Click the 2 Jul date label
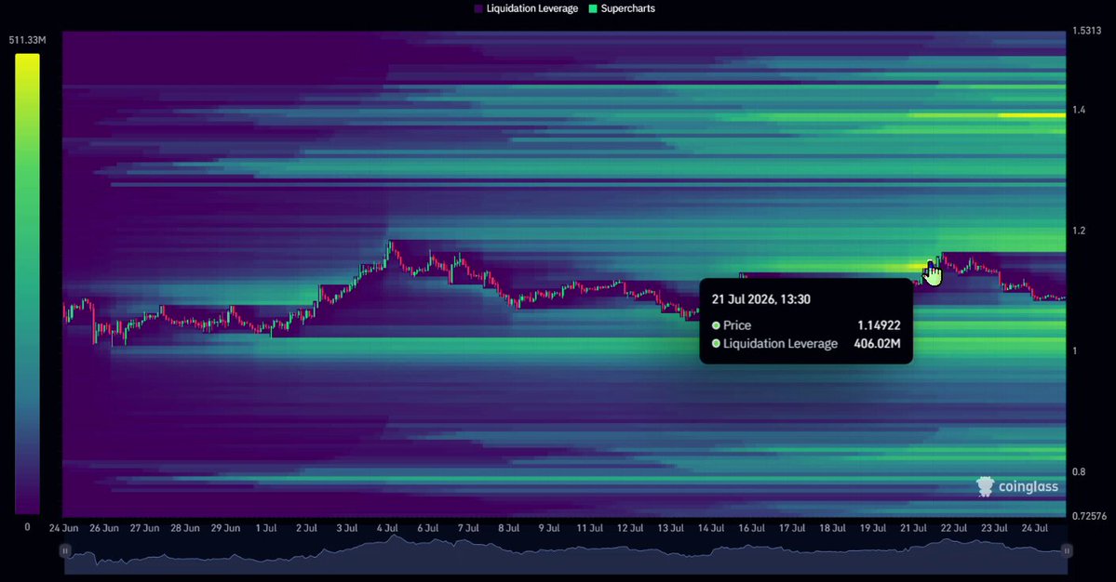The image size is (1116, 582). coord(307,528)
